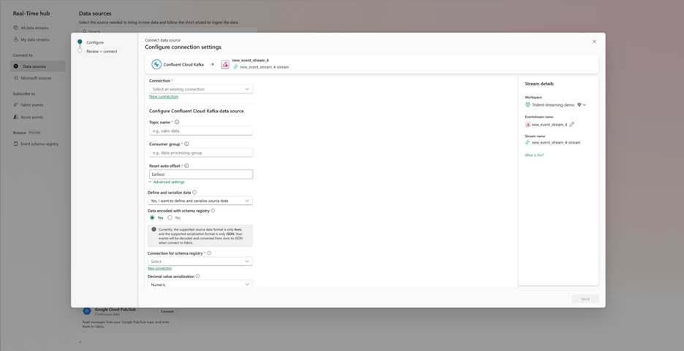This screenshot has height=351, width=684.
Task: Open My data streams in Real-Time hub
Action: pos(35,39)
